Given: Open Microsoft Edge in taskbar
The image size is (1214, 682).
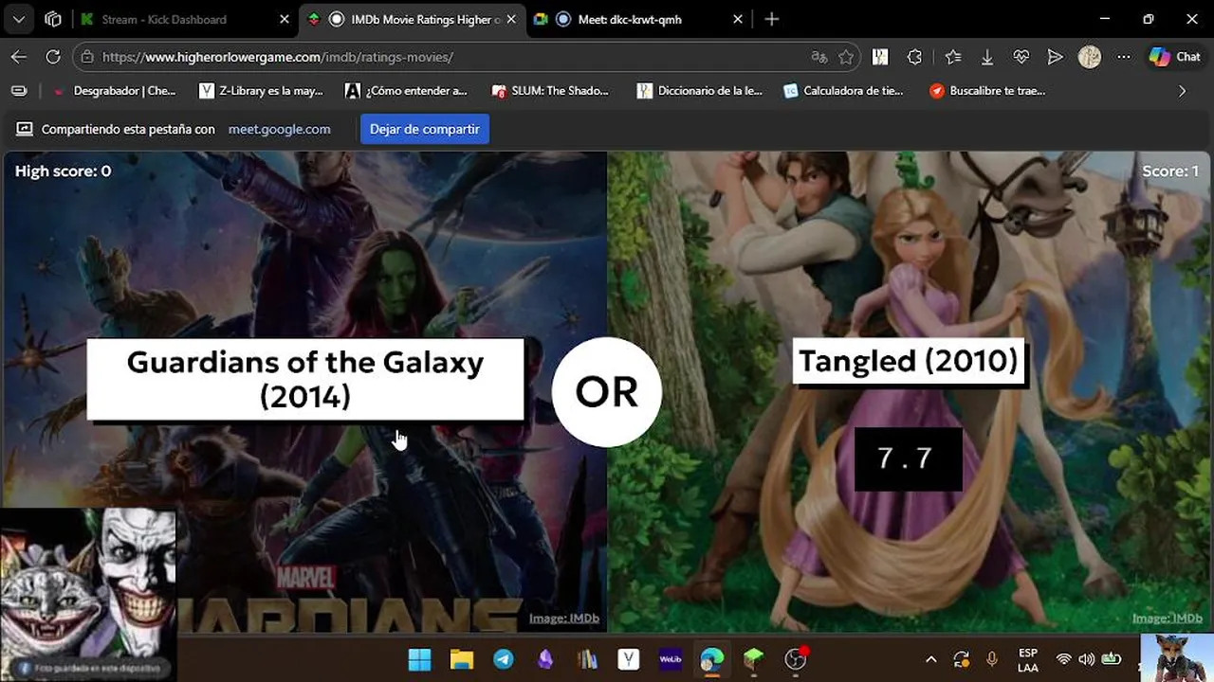Looking at the screenshot, I should pyautogui.click(x=712, y=658).
